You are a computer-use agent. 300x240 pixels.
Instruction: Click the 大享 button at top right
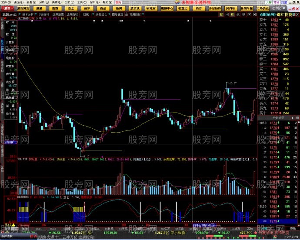pyautogui.click(x=269, y=3)
